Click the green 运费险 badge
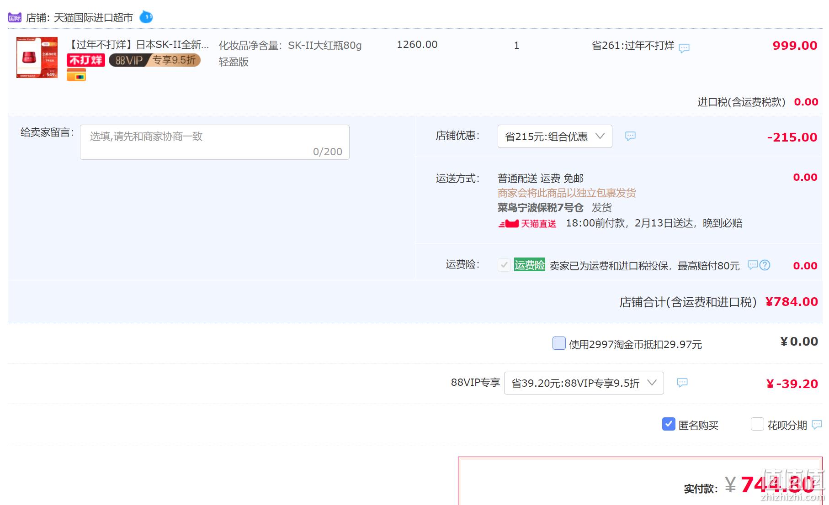Viewport: 829px width, 505px height. click(529, 265)
